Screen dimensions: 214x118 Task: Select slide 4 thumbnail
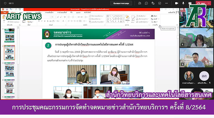pos(10,87)
